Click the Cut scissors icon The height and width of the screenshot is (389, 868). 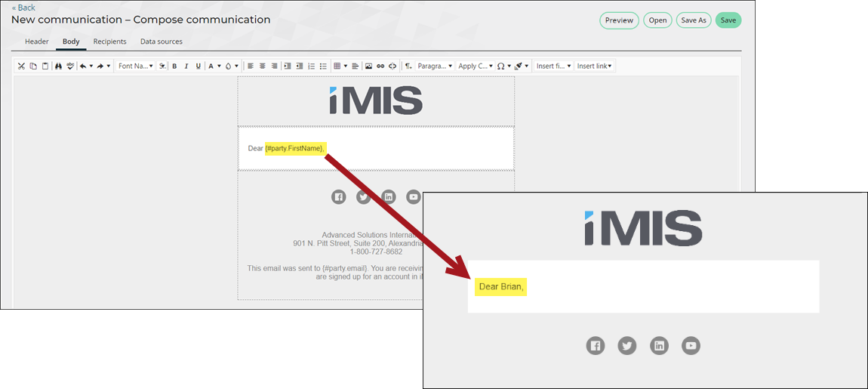point(21,66)
